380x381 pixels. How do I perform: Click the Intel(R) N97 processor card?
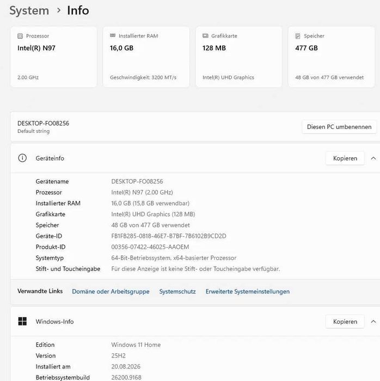[x=53, y=57]
